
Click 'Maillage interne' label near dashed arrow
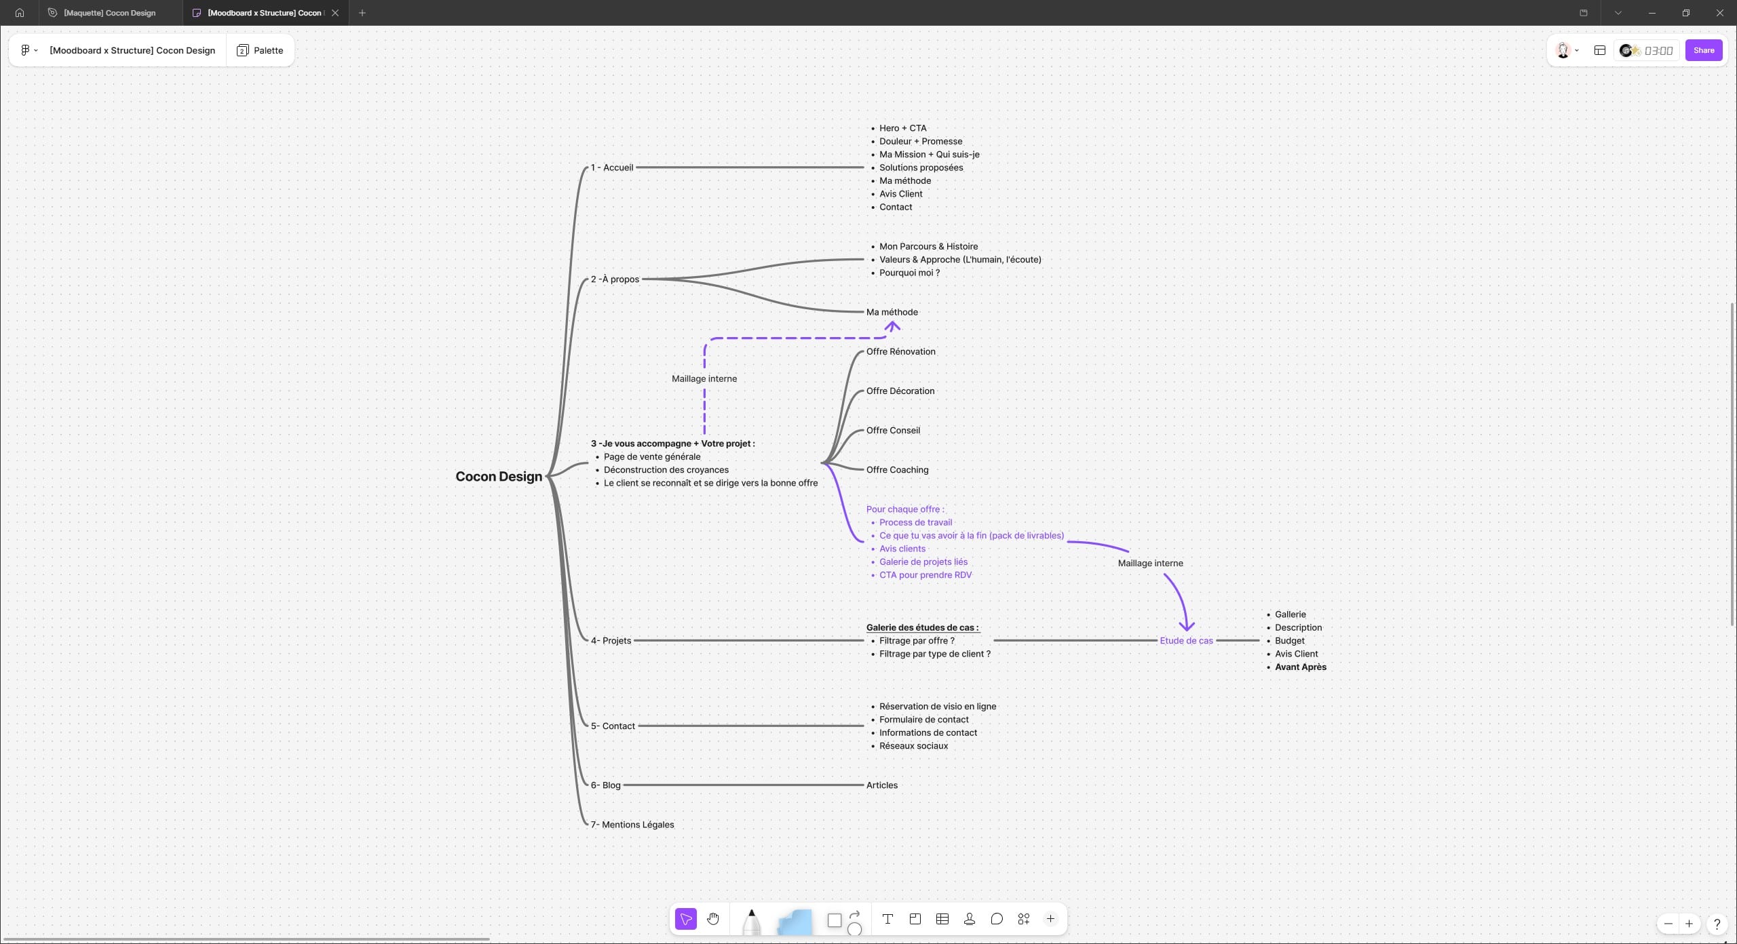tap(704, 378)
